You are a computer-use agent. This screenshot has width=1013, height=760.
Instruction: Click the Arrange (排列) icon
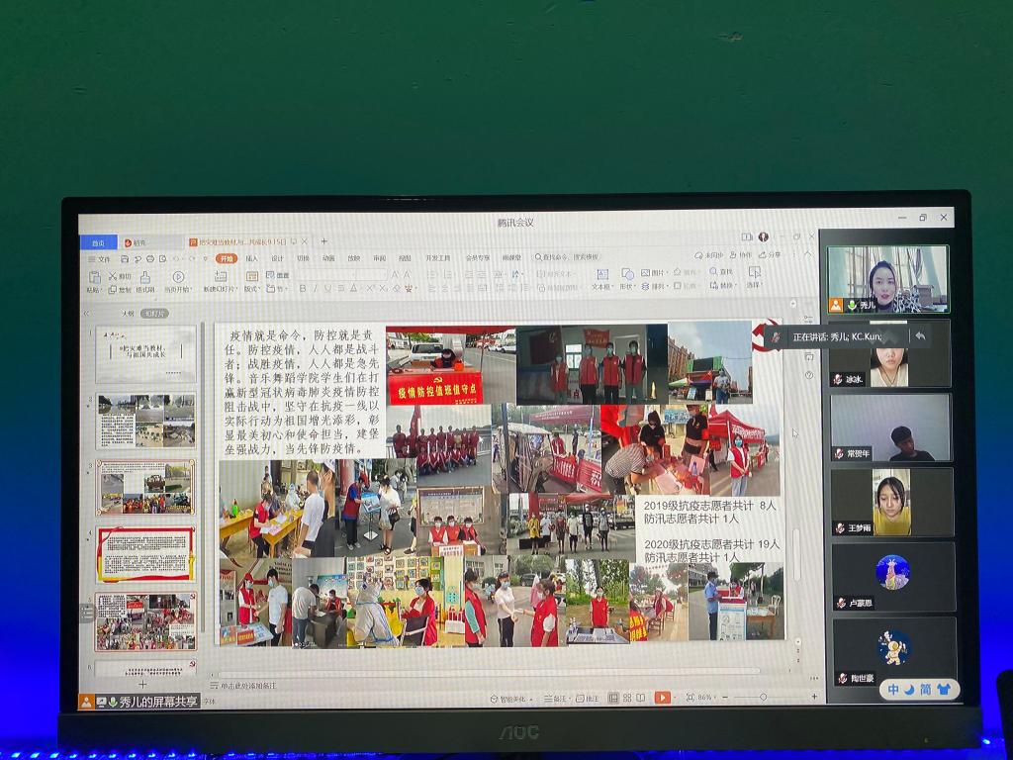[x=645, y=286]
